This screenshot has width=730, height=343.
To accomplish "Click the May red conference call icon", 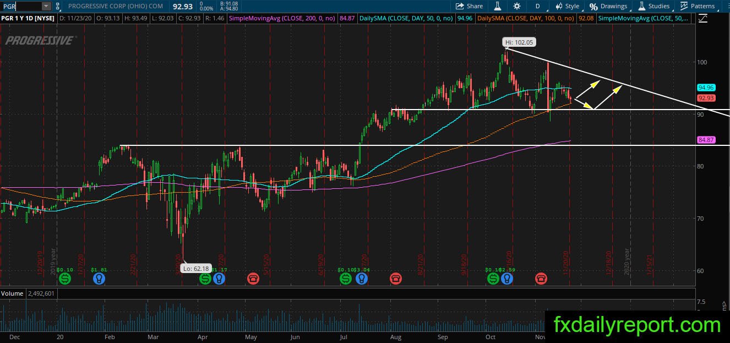I will 253,279.
